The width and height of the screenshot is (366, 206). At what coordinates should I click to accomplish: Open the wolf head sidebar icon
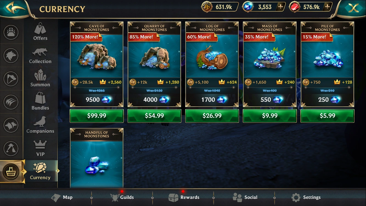click(x=11, y=56)
